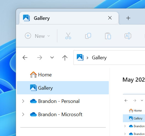Select Home in the navigation pane

(x=63, y=75)
